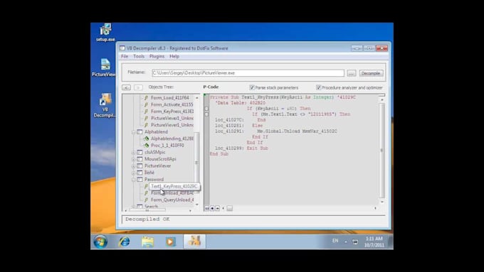Image resolution: width=484 pixels, height=272 pixels.
Task: Click the plus button under code pane
Action: pos(212,209)
